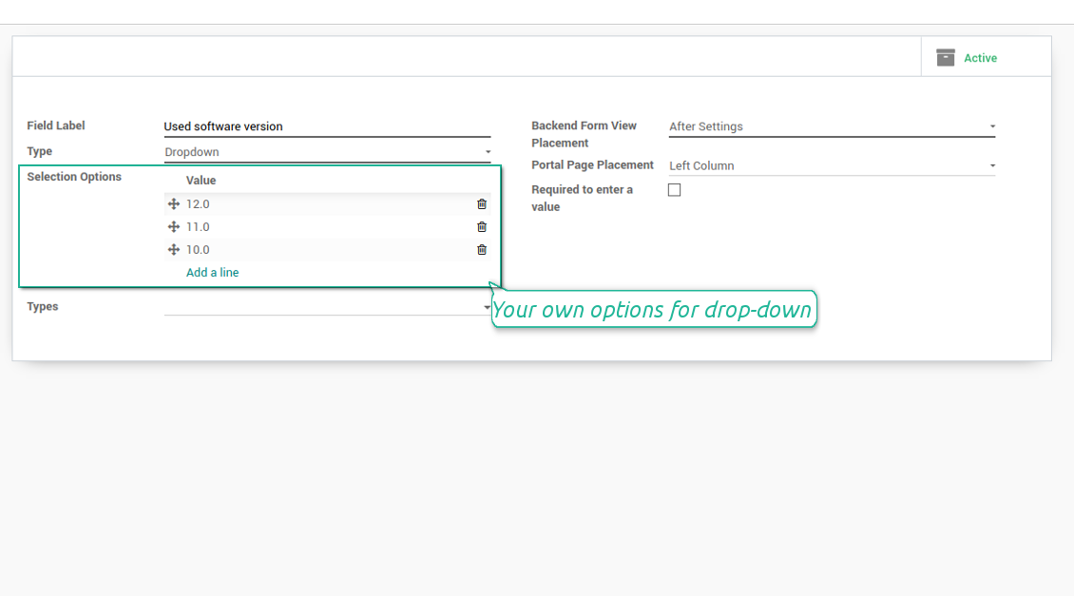Open the Types selection dropdown
Screen dimensions: 1074x596
pyautogui.click(x=327, y=307)
